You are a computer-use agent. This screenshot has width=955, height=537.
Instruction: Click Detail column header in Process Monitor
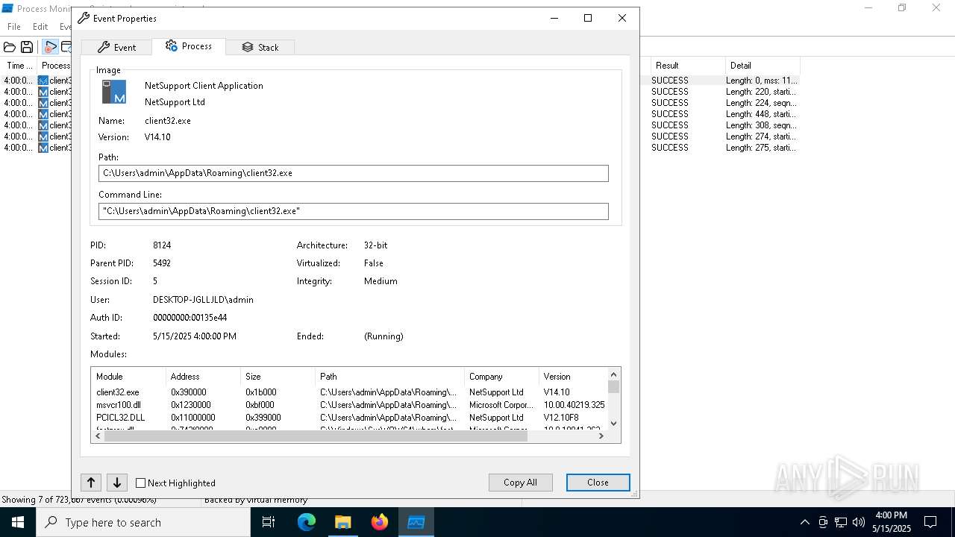click(763, 66)
